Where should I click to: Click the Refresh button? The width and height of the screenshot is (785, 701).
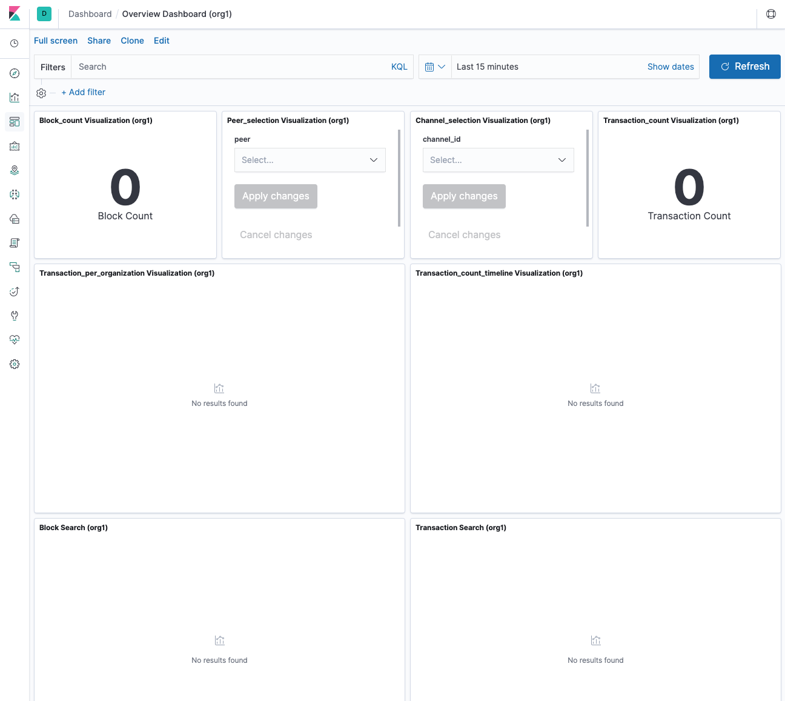(x=745, y=67)
